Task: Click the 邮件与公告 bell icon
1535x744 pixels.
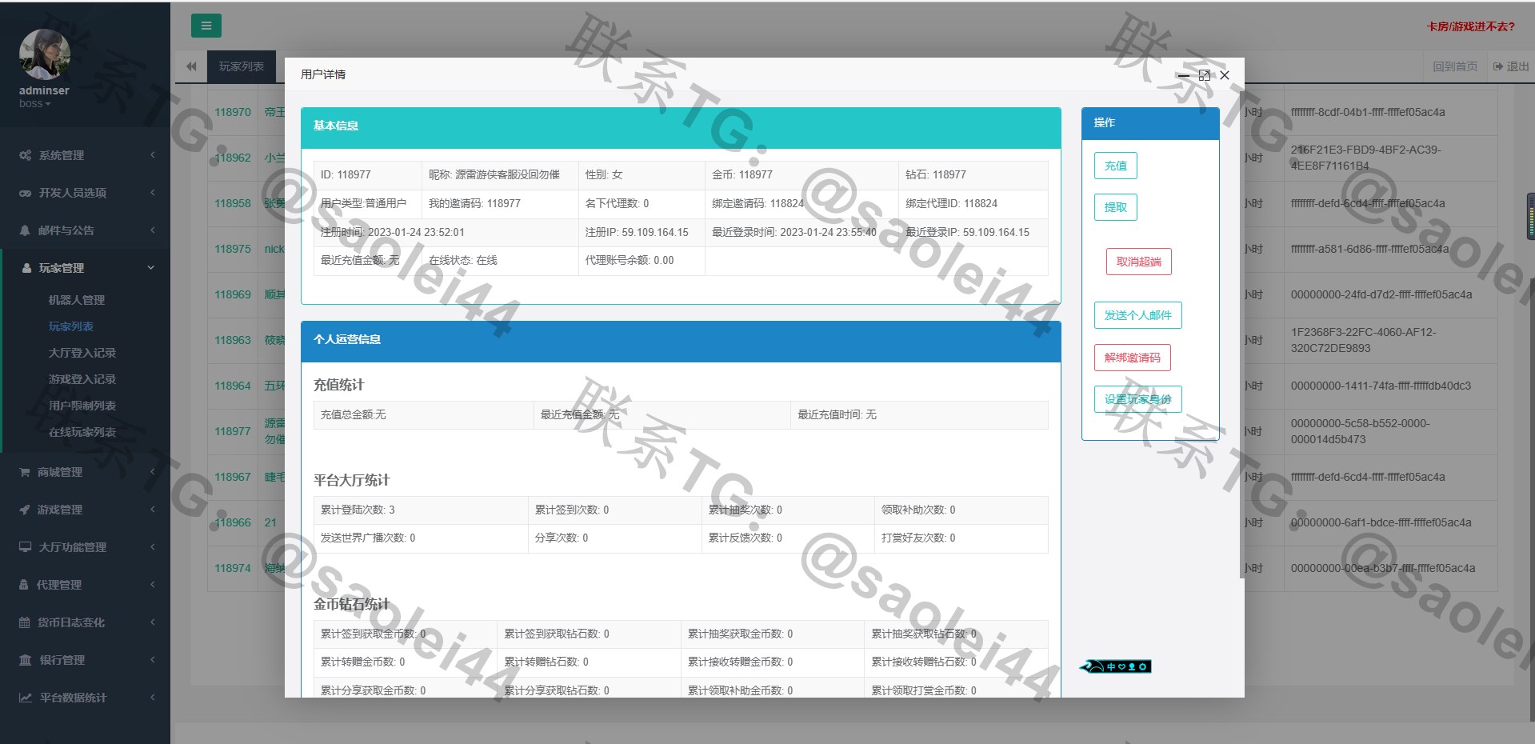Action: pyautogui.click(x=25, y=230)
